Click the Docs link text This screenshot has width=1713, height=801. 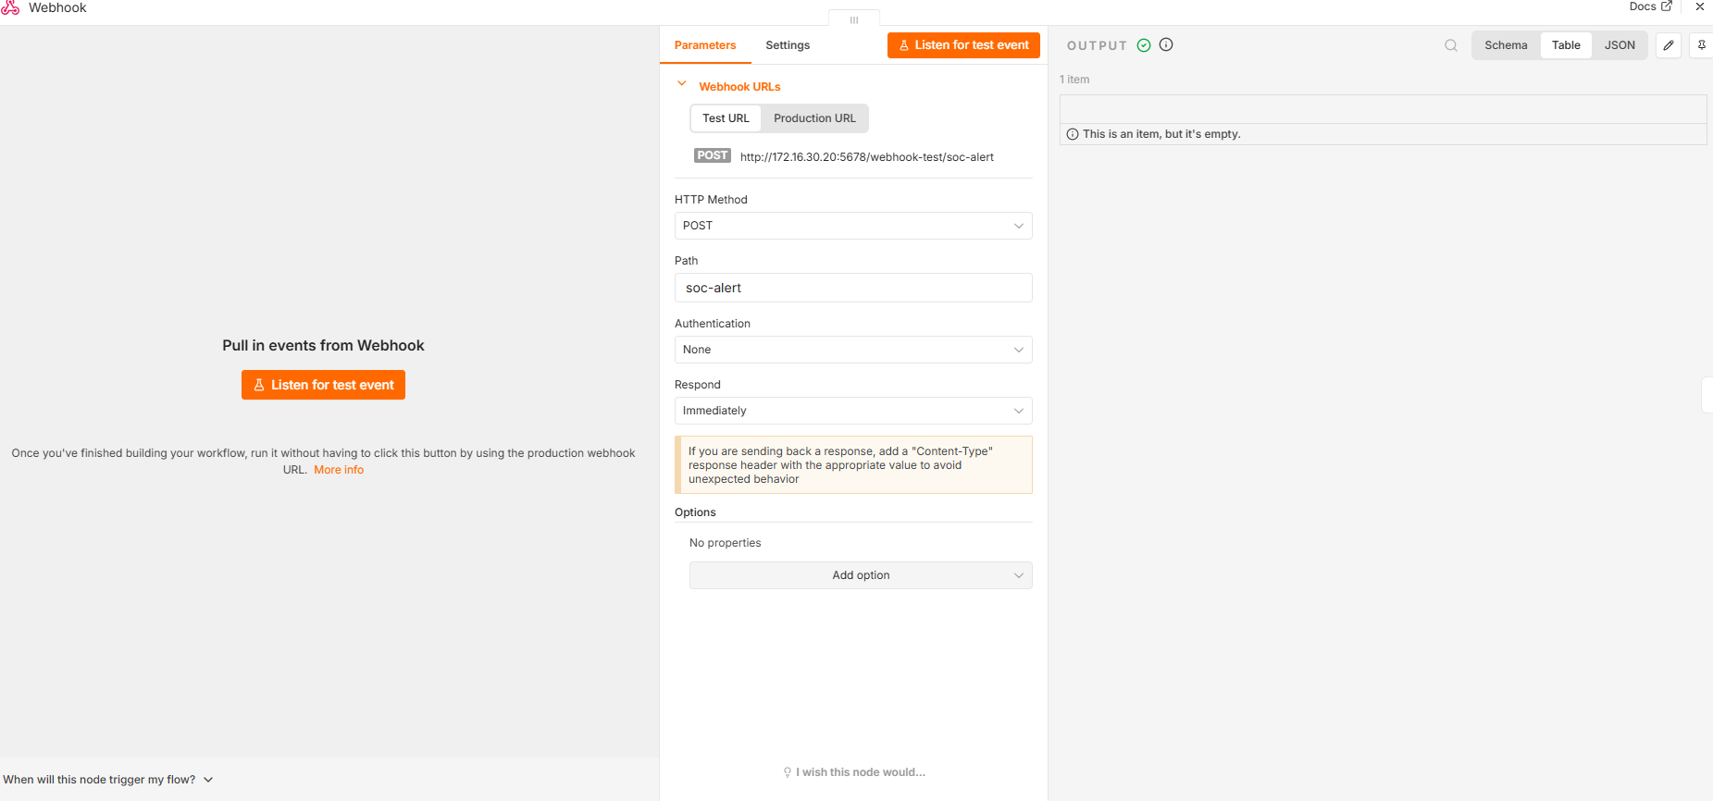pyautogui.click(x=1643, y=6)
